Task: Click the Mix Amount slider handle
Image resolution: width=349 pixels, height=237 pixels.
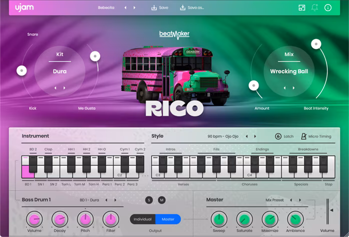Action: (253, 85)
